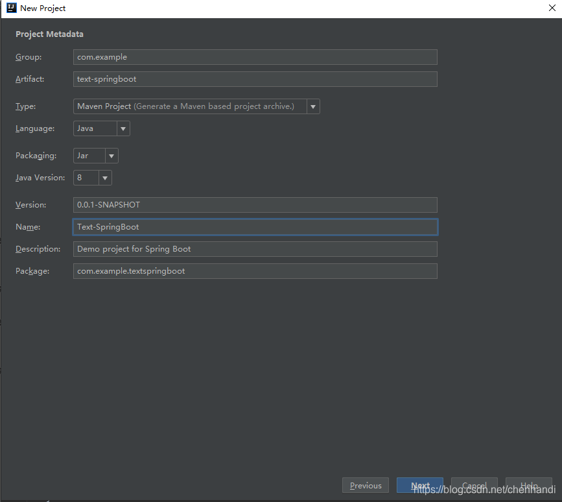This screenshot has height=502, width=562.
Task: Click the Group: label
Action: (x=29, y=57)
